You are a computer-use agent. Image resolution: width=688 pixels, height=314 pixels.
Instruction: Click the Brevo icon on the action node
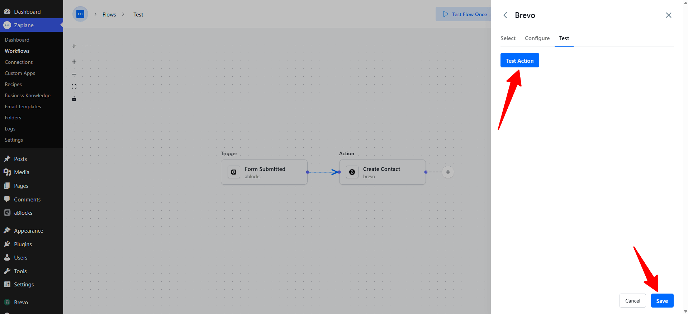352,172
